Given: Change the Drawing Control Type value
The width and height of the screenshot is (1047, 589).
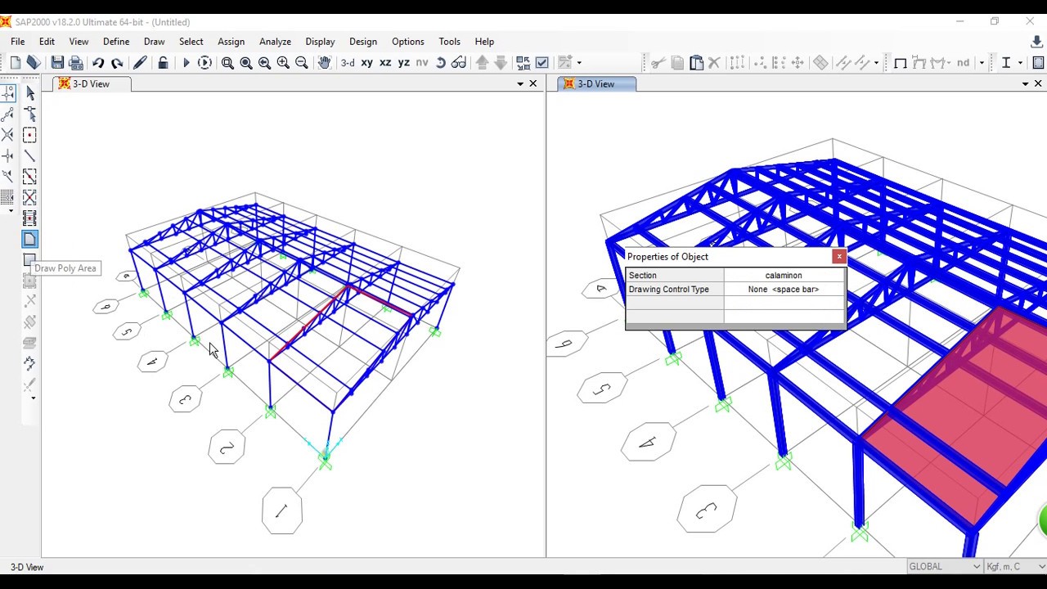Looking at the screenshot, I should 784,290.
